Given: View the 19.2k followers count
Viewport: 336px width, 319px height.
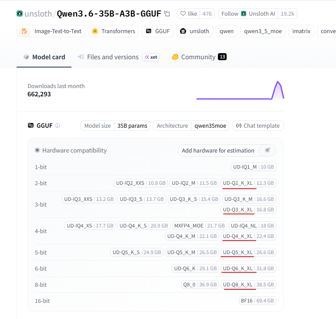Looking at the screenshot, I should (x=287, y=14).
